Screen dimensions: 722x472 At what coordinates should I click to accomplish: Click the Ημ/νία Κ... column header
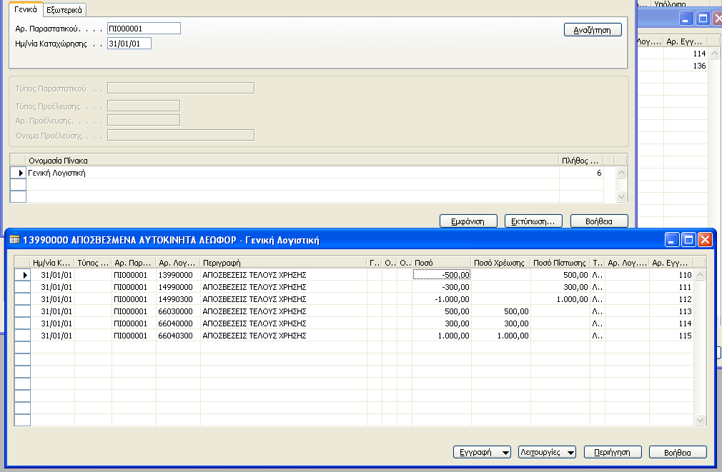click(x=52, y=263)
